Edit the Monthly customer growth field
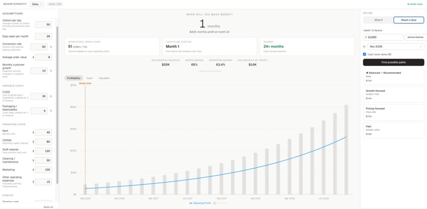 39,71
